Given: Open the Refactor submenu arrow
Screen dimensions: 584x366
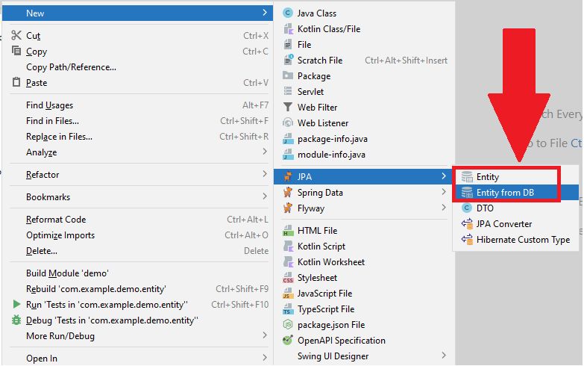Looking at the screenshot, I should (x=265, y=175).
